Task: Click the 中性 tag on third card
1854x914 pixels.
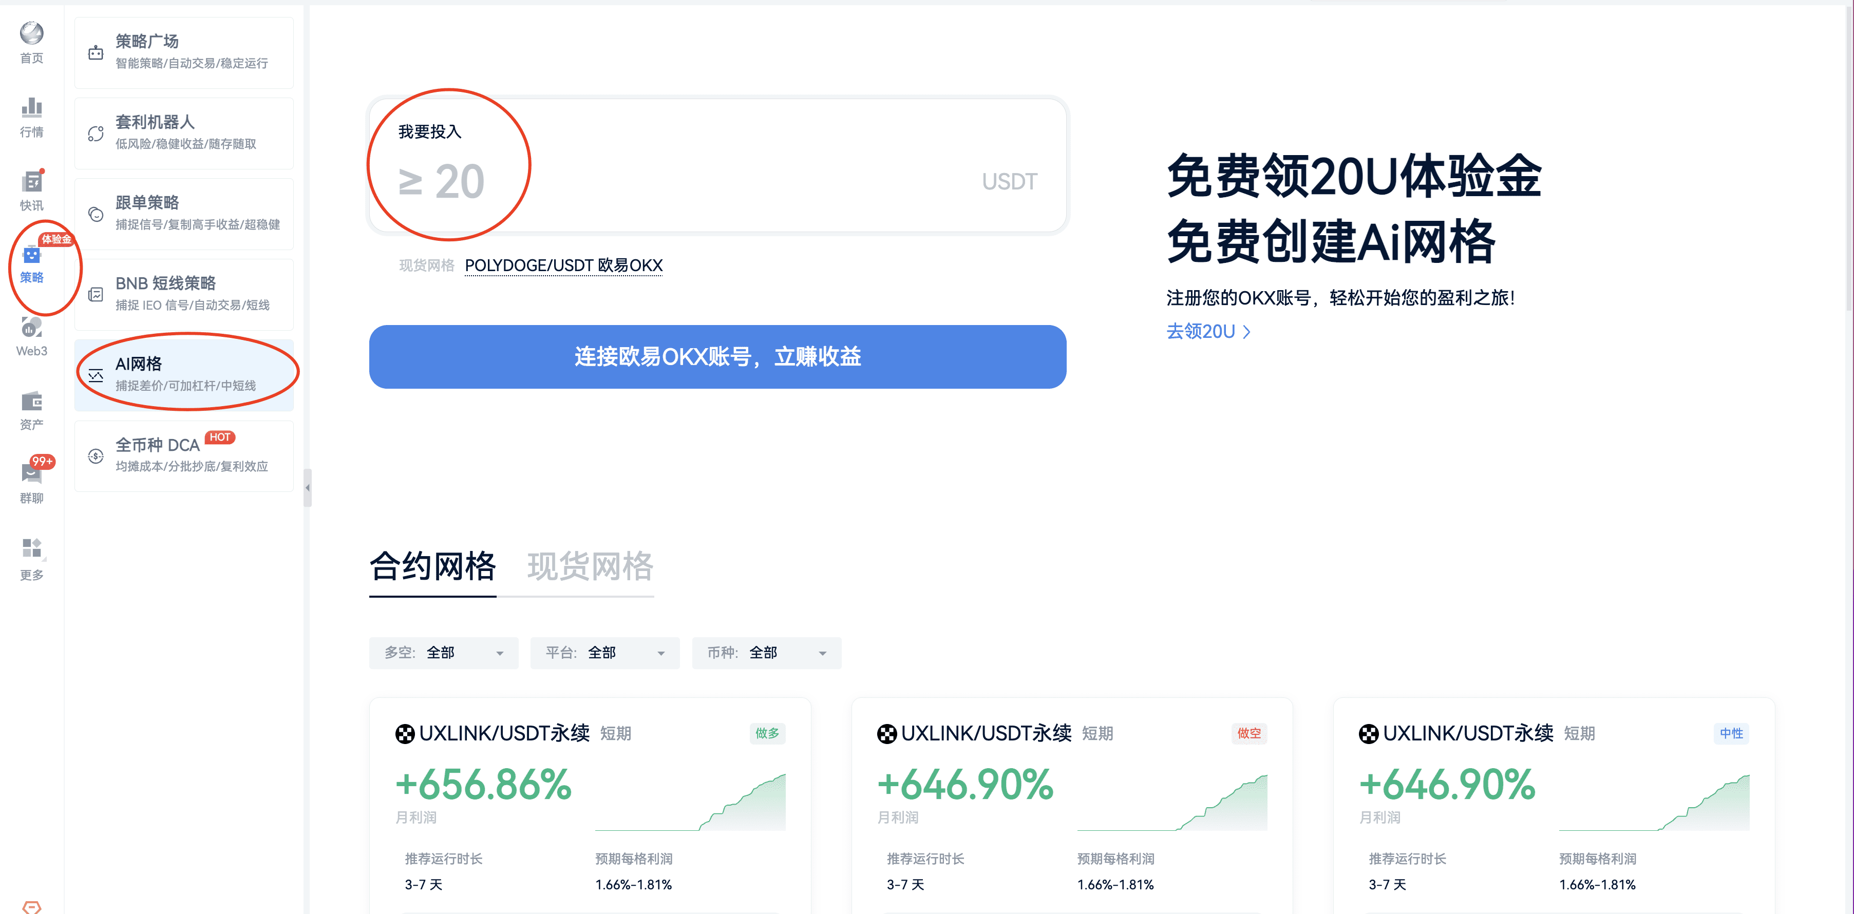Action: (x=1731, y=733)
